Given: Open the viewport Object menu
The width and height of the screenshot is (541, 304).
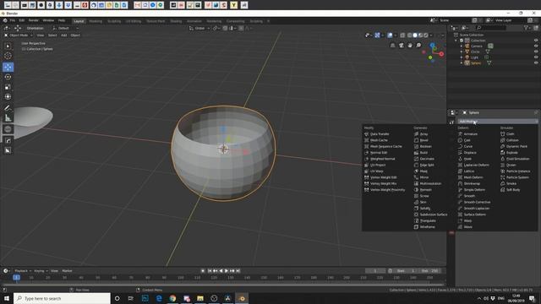Looking at the screenshot, I should (75, 35).
